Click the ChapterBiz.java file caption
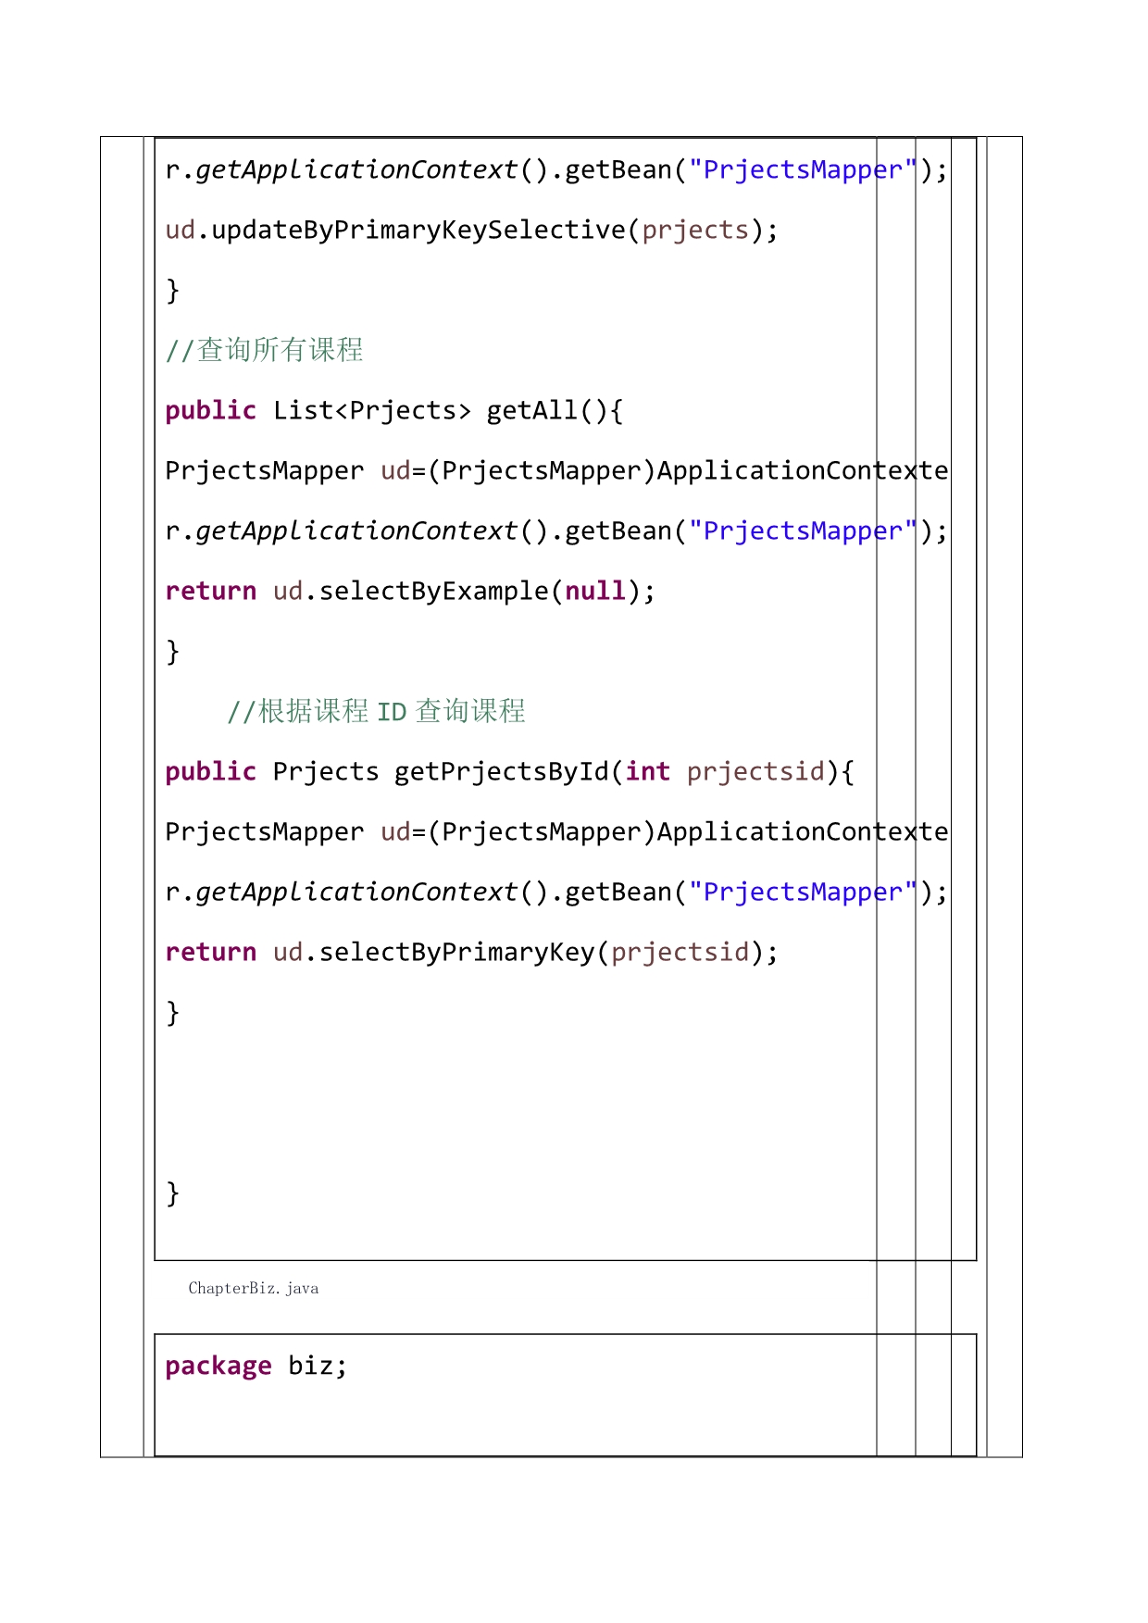This screenshot has width=1148, height=1623. 253,1289
